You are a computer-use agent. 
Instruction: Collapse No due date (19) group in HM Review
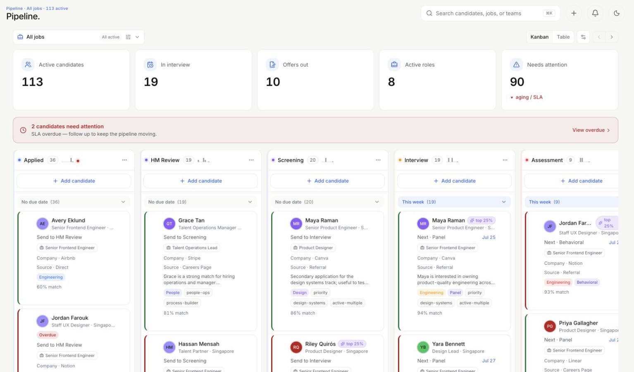pos(201,202)
